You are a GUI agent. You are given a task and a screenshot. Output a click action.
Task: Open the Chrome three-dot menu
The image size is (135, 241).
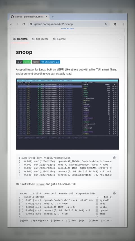123,24
